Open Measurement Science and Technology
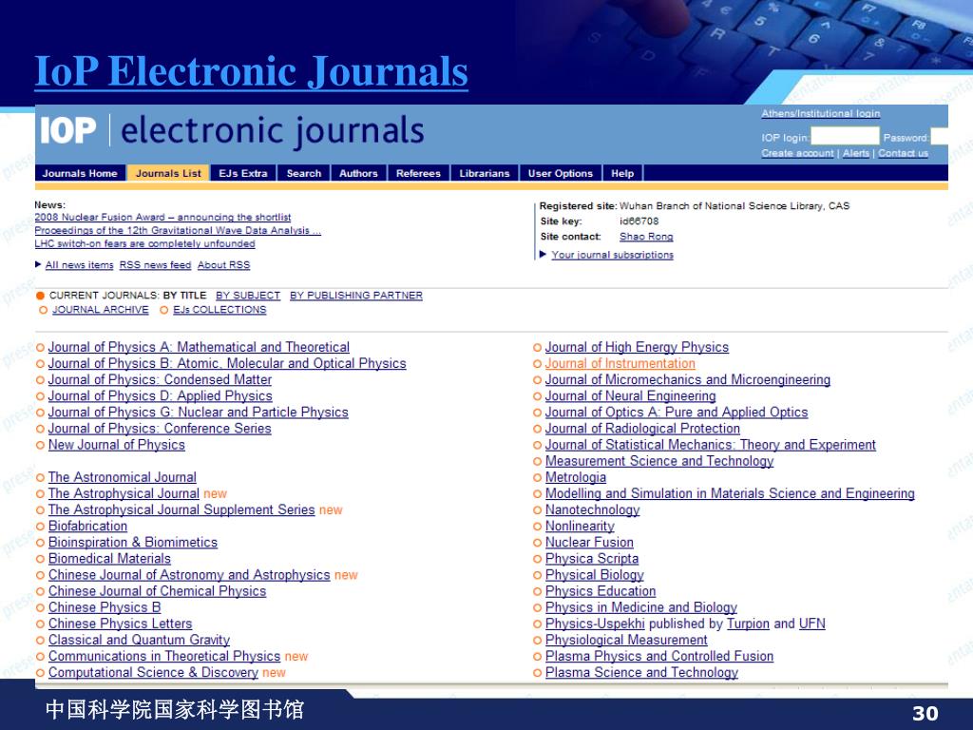The height and width of the screenshot is (730, 973). click(659, 461)
